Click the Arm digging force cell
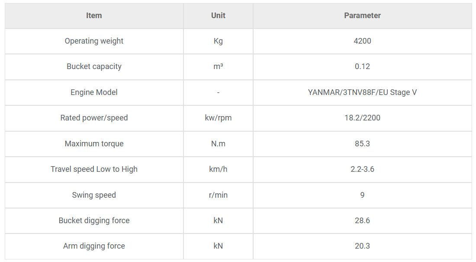The width and height of the screenshot is (476, 262). click(x=94, y=246)
